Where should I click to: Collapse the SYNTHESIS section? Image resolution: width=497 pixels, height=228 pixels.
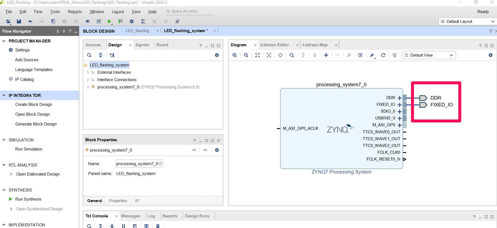(4, 190)
